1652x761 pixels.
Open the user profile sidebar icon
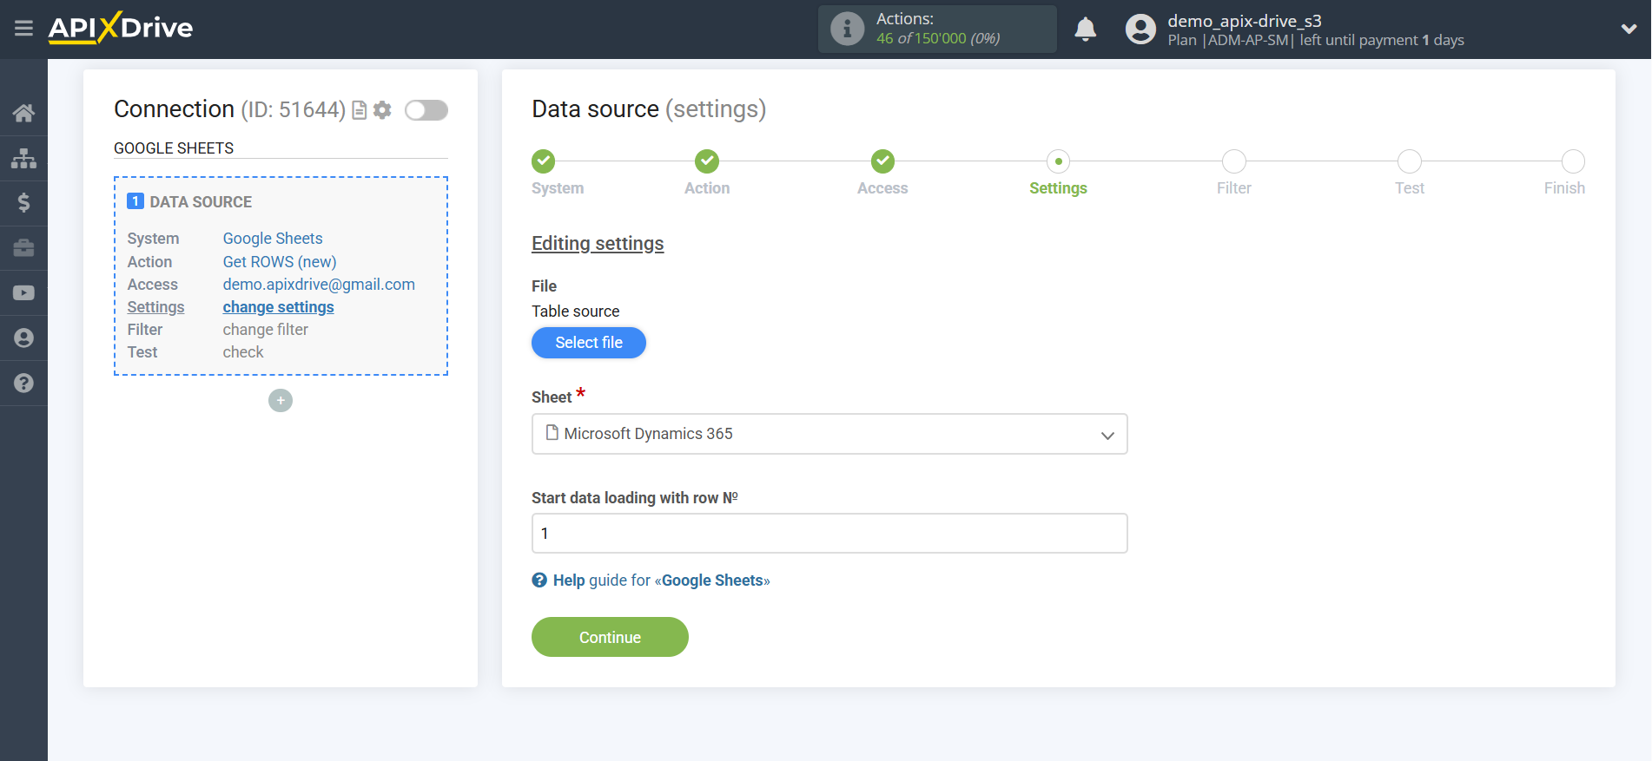[x=23, y=338]
